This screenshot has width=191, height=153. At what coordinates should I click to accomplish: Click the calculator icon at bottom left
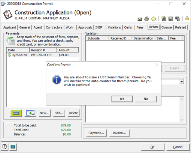pos(13,147)
